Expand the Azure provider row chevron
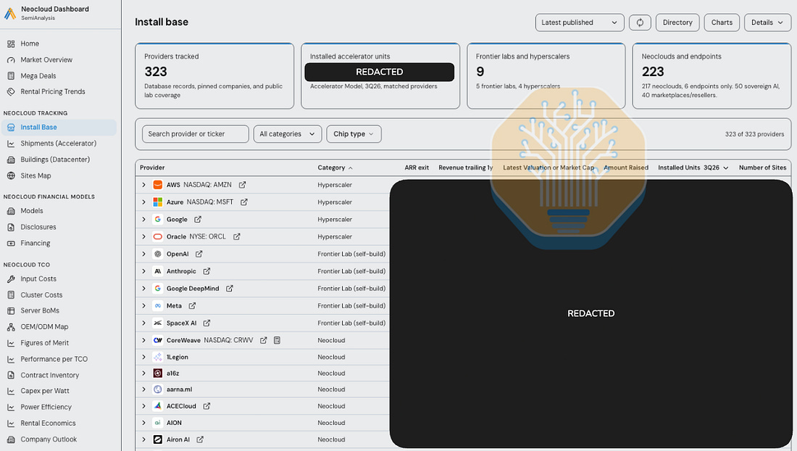 coord(144,202)
